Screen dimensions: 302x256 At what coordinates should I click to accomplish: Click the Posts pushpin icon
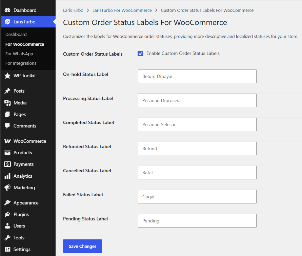point(7,91)
